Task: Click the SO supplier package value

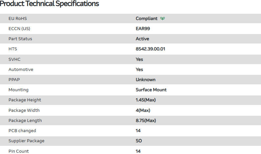Action: [139, 141]
